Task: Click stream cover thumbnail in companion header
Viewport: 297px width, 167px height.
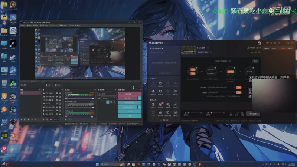Action: 189,50
